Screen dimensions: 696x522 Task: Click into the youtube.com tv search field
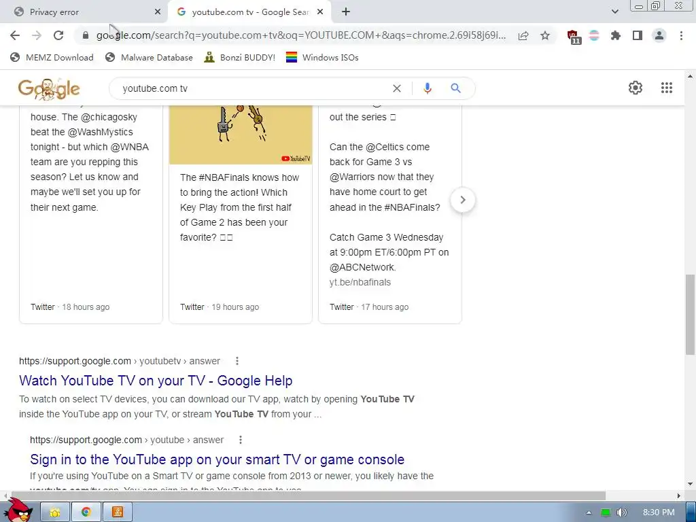tap(253, 88)
